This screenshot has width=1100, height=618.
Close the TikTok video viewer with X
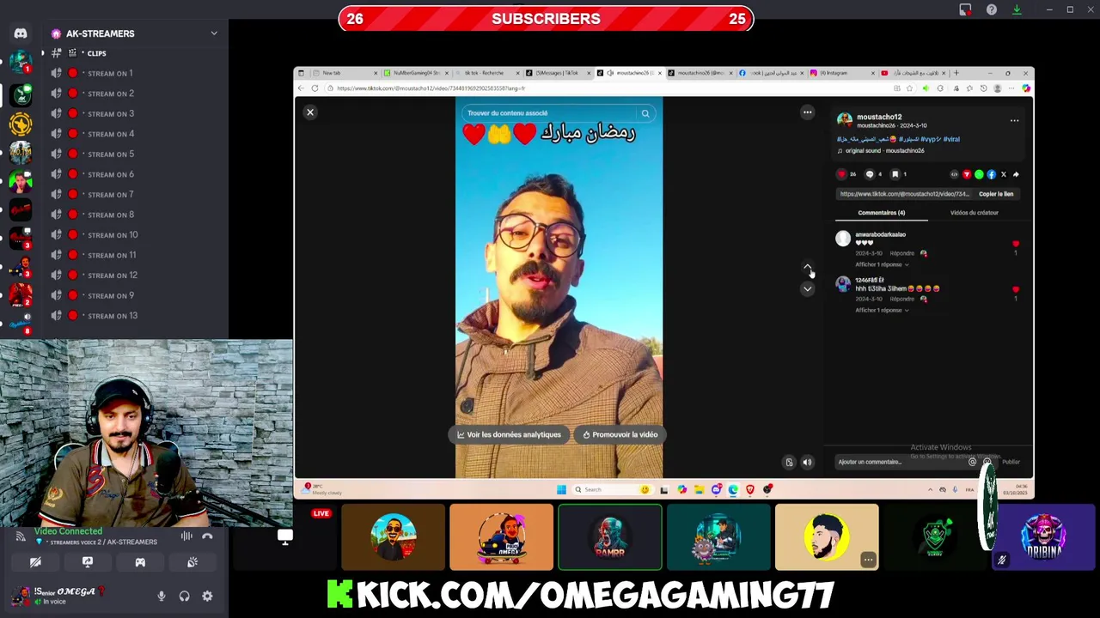click(x=310, y=112)
